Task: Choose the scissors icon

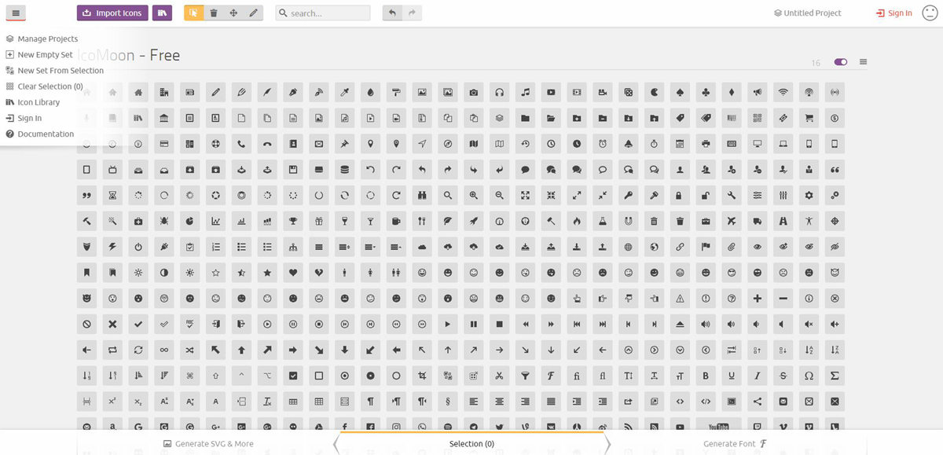Action: tap(499, 376)
